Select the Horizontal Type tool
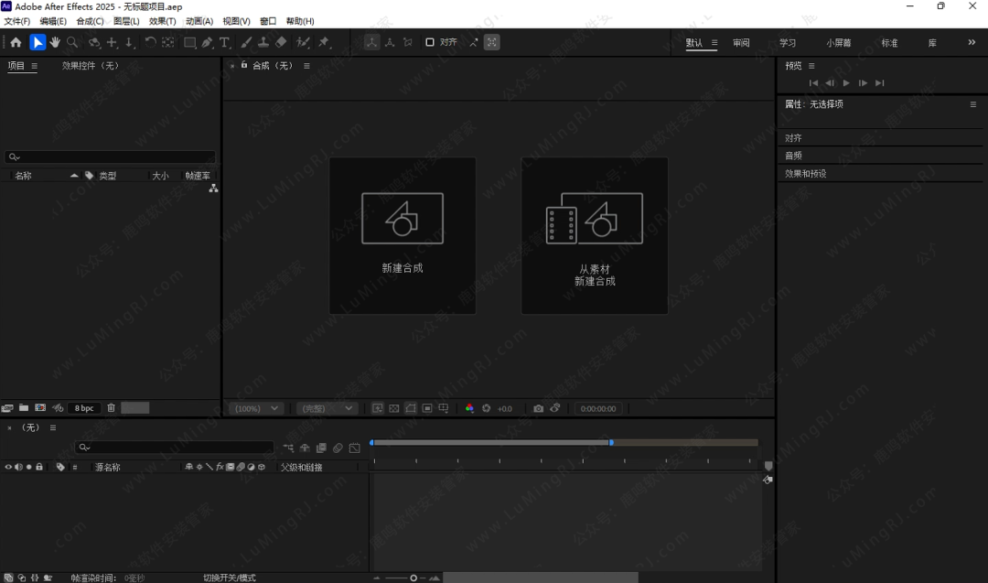988x583 pixels. 224,42
